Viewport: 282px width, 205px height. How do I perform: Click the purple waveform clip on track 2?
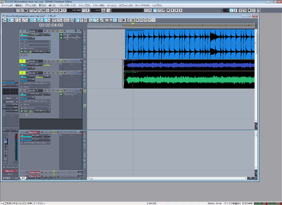pyautogui.click(x=189, y=65)
